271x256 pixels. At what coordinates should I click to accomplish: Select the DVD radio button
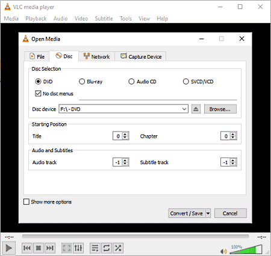coord(38,82)
